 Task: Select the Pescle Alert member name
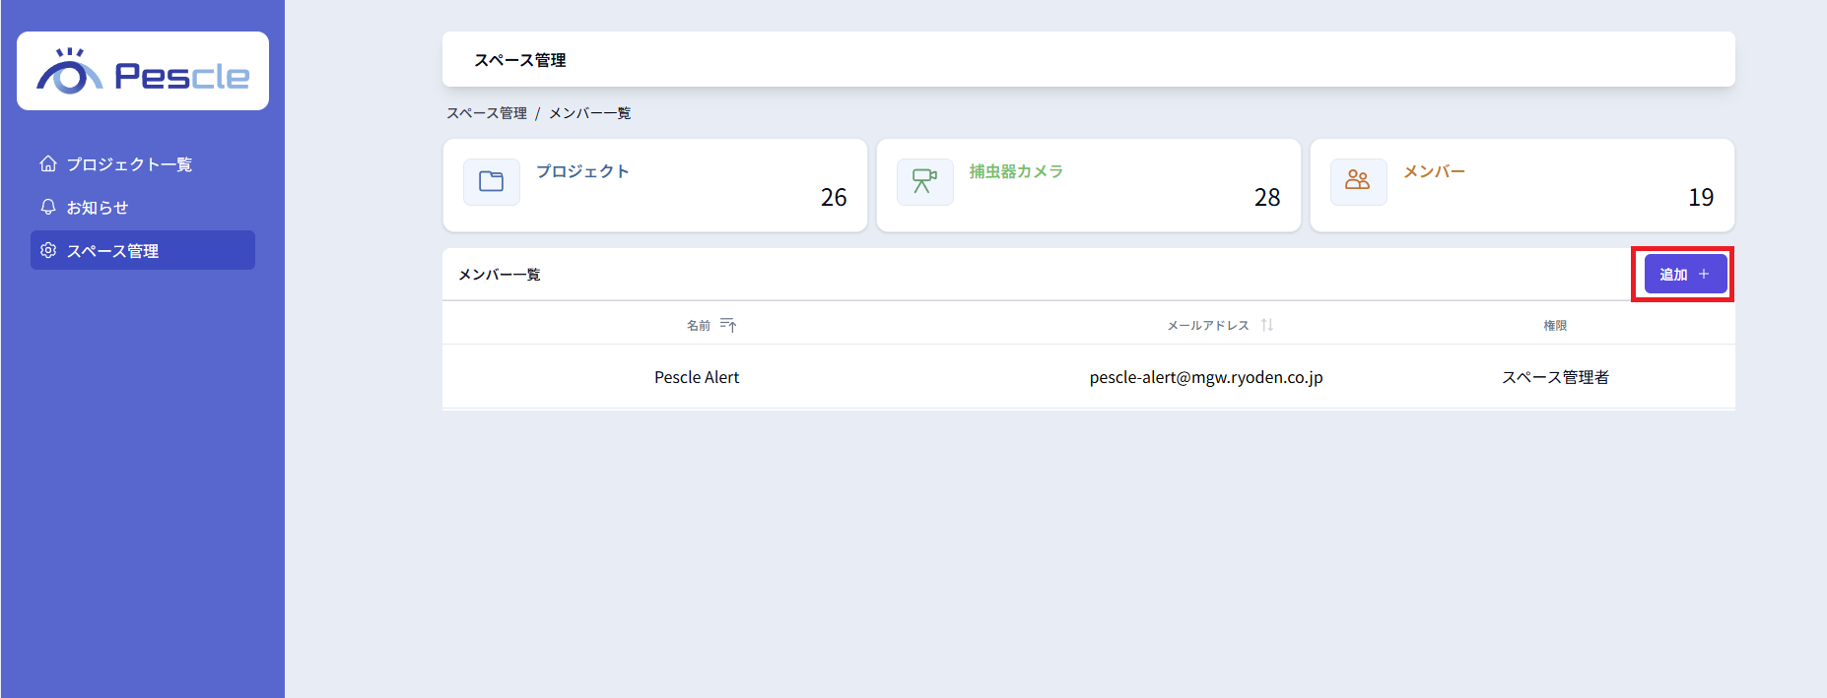(x=697, y=377)
